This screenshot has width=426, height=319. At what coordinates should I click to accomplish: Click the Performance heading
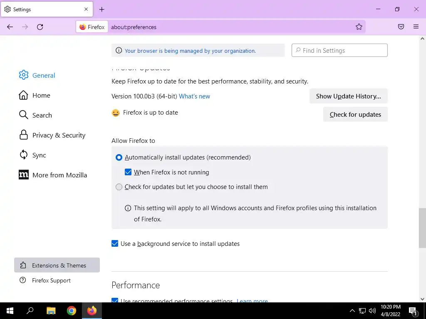136,285
